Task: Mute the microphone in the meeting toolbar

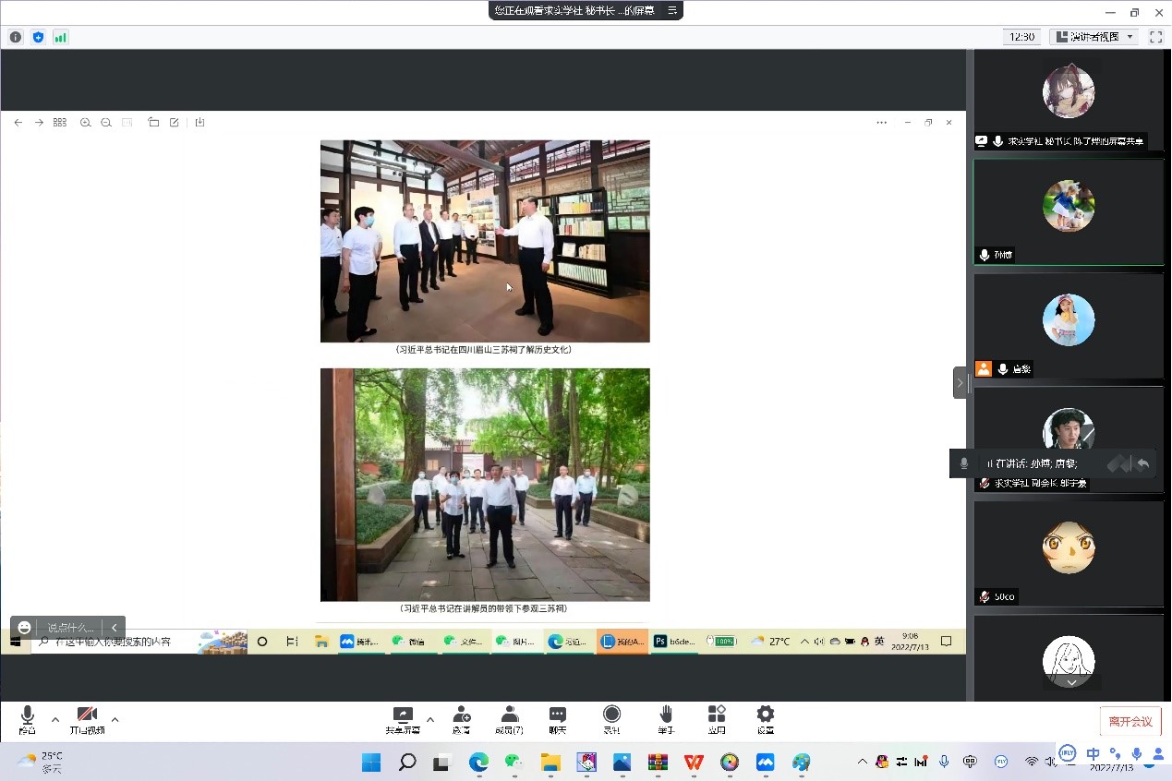Action: coord(27,719)
